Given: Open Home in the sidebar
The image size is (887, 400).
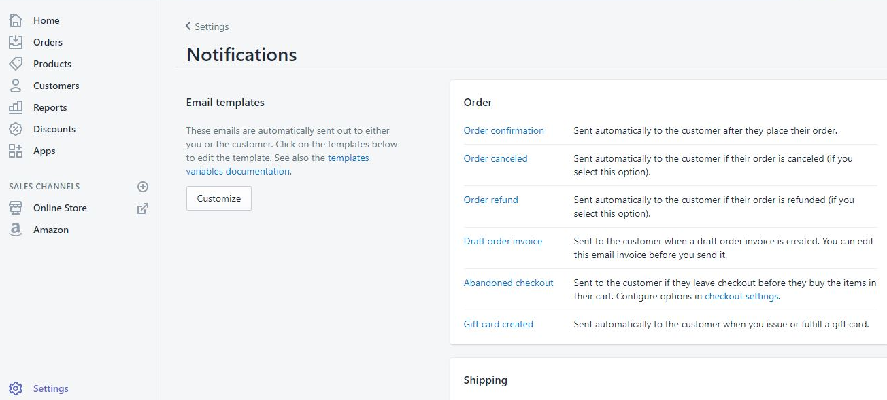Looking at the screenshot, I should click(x=46, y=20).
